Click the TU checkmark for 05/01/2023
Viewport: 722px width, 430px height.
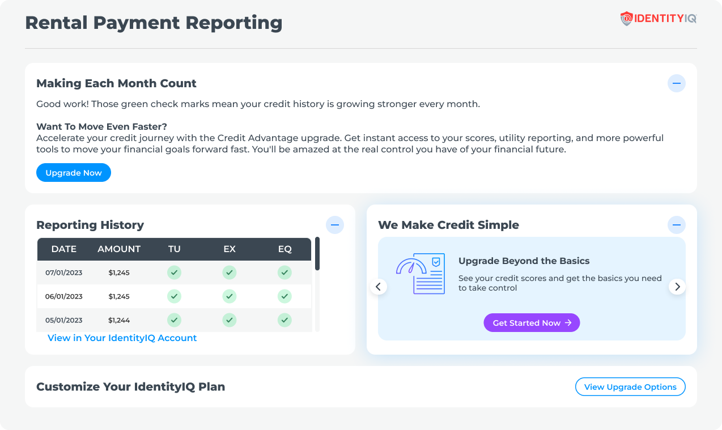click(x=174, y=320)
